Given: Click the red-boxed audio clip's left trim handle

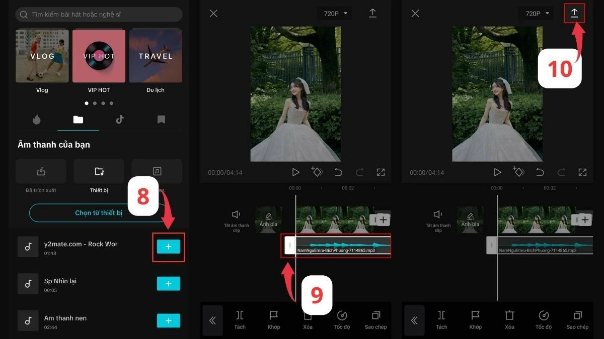Looking at the screenshot, I should (289, 246).
